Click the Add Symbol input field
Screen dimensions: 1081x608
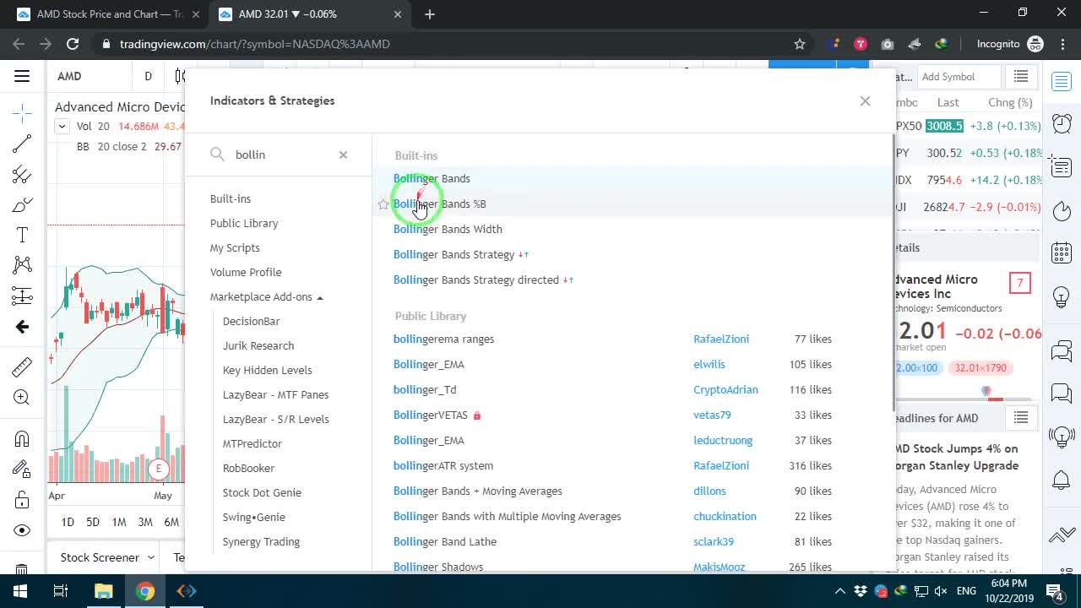[959, 77]
